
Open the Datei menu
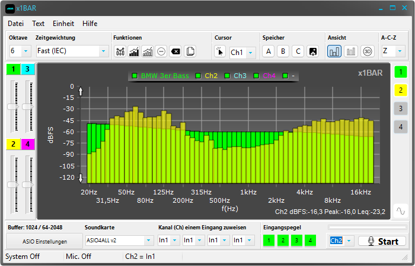click(16, 24)
